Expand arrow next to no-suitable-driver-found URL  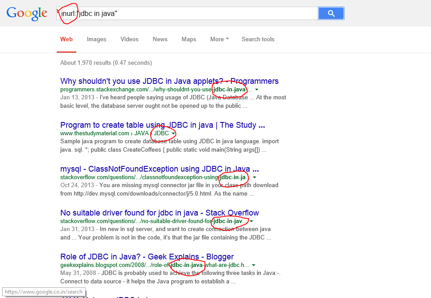click(x=251, y=221)
